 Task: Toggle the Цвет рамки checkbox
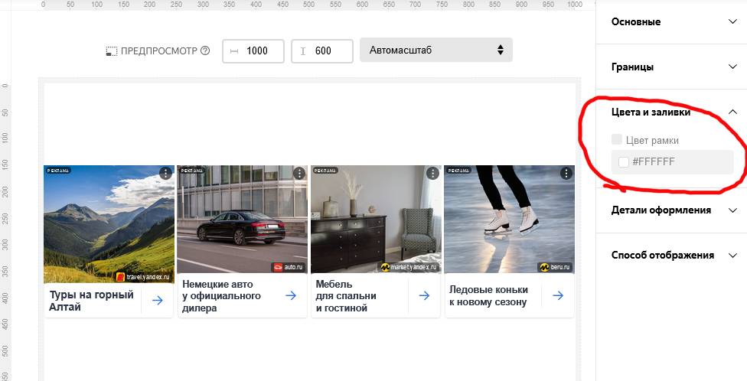[616, 139]
